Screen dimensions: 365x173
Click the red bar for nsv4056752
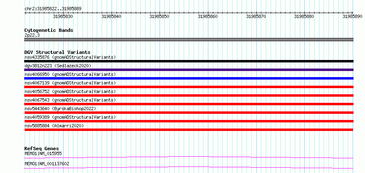(189, 95)
